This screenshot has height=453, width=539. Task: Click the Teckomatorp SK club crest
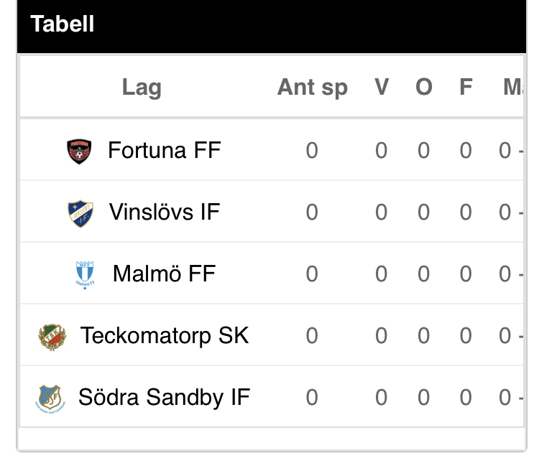click(52, 336)
